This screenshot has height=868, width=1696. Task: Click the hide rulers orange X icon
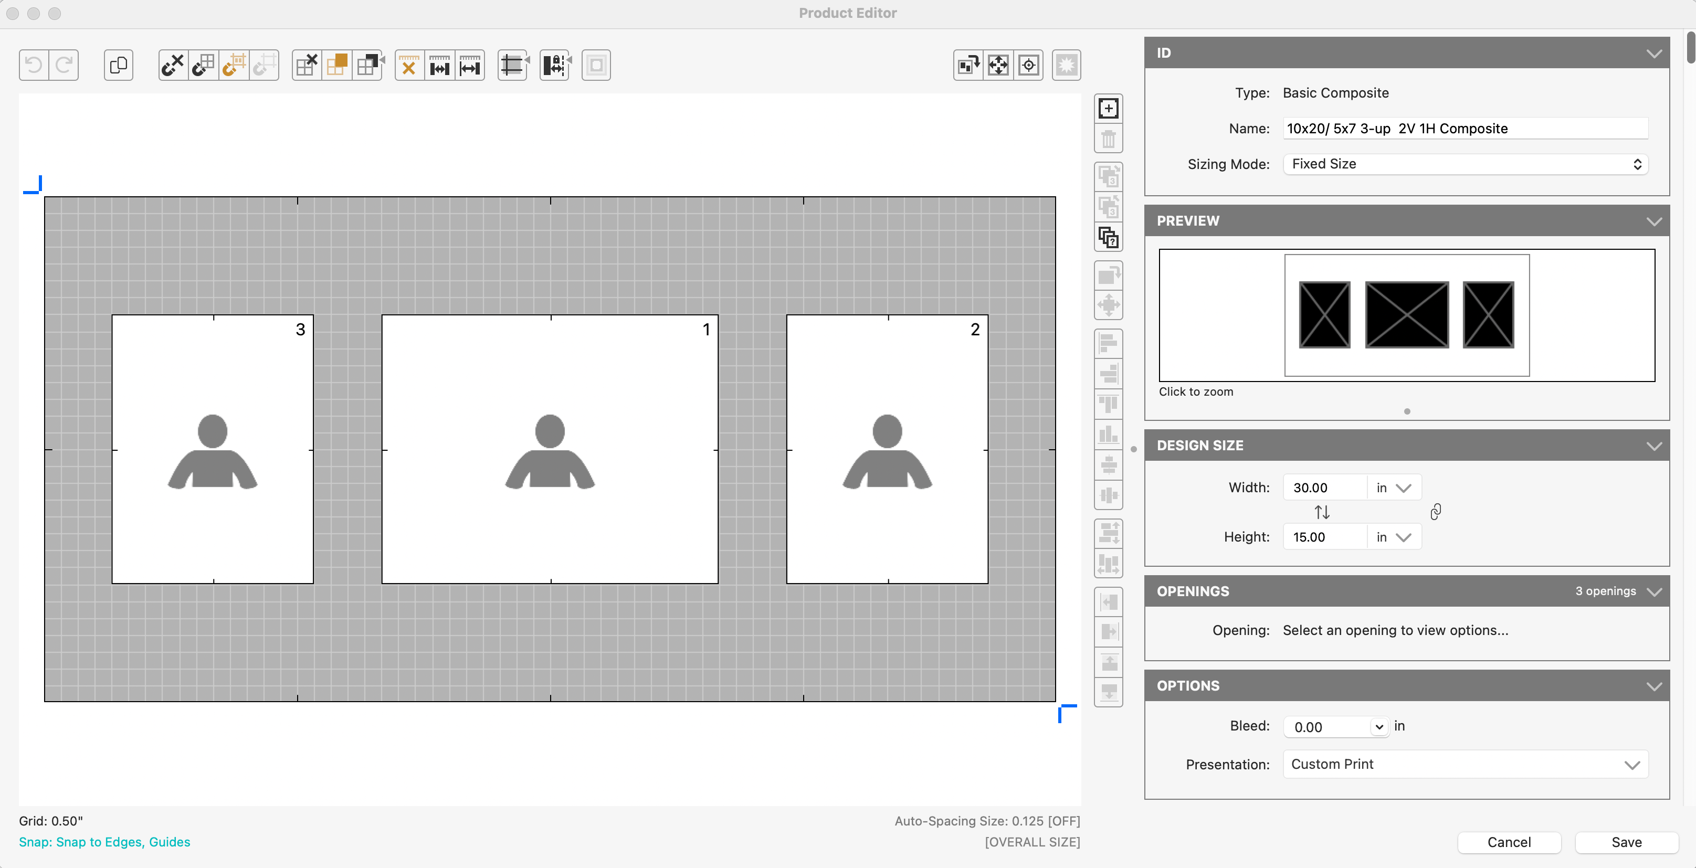click(409, 65)
